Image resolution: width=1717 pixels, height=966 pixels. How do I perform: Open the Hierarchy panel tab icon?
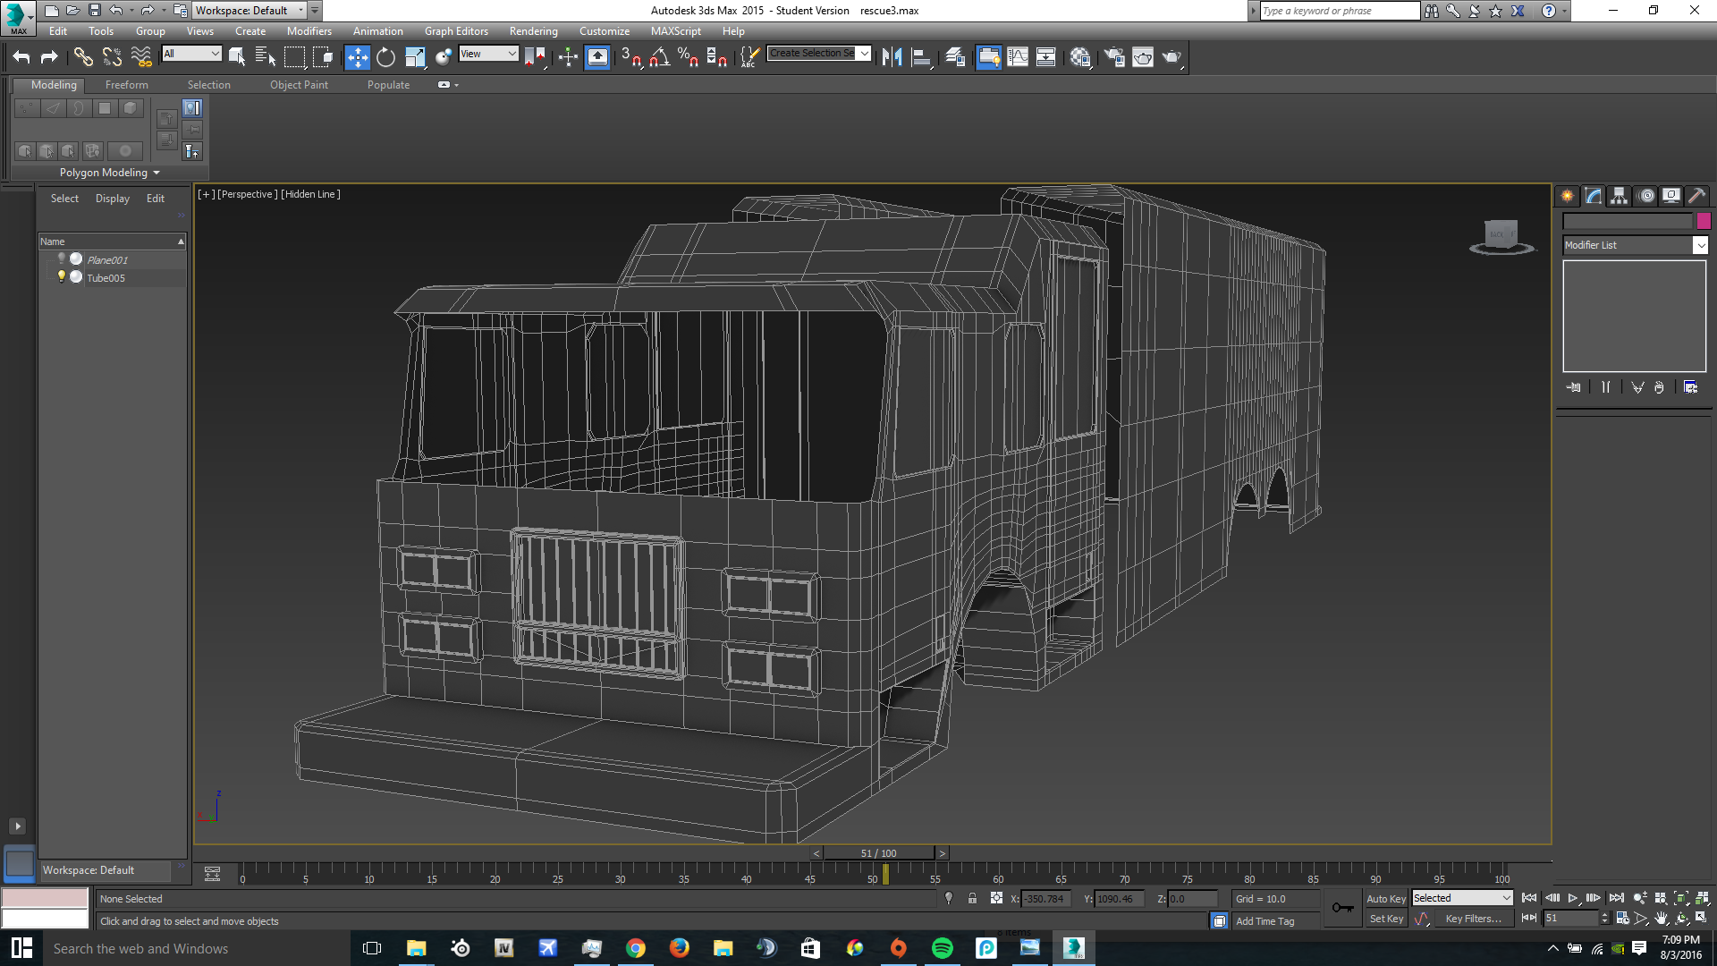click(1619, 196)
